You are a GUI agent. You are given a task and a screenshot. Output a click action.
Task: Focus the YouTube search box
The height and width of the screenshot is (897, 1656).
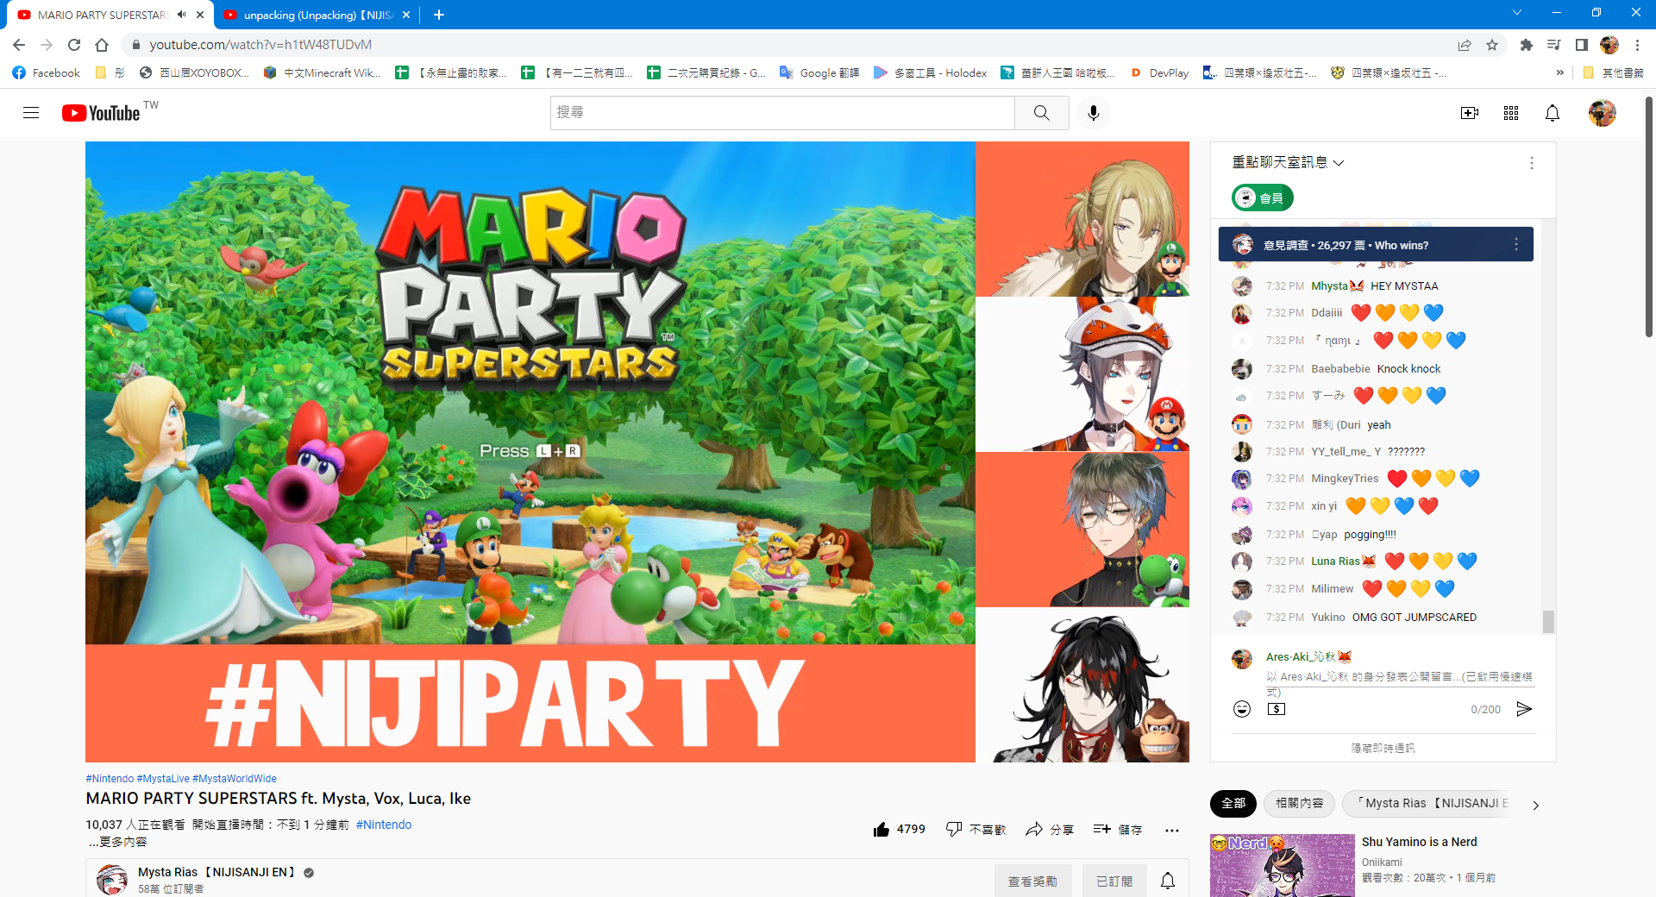[x=782, y=113]
